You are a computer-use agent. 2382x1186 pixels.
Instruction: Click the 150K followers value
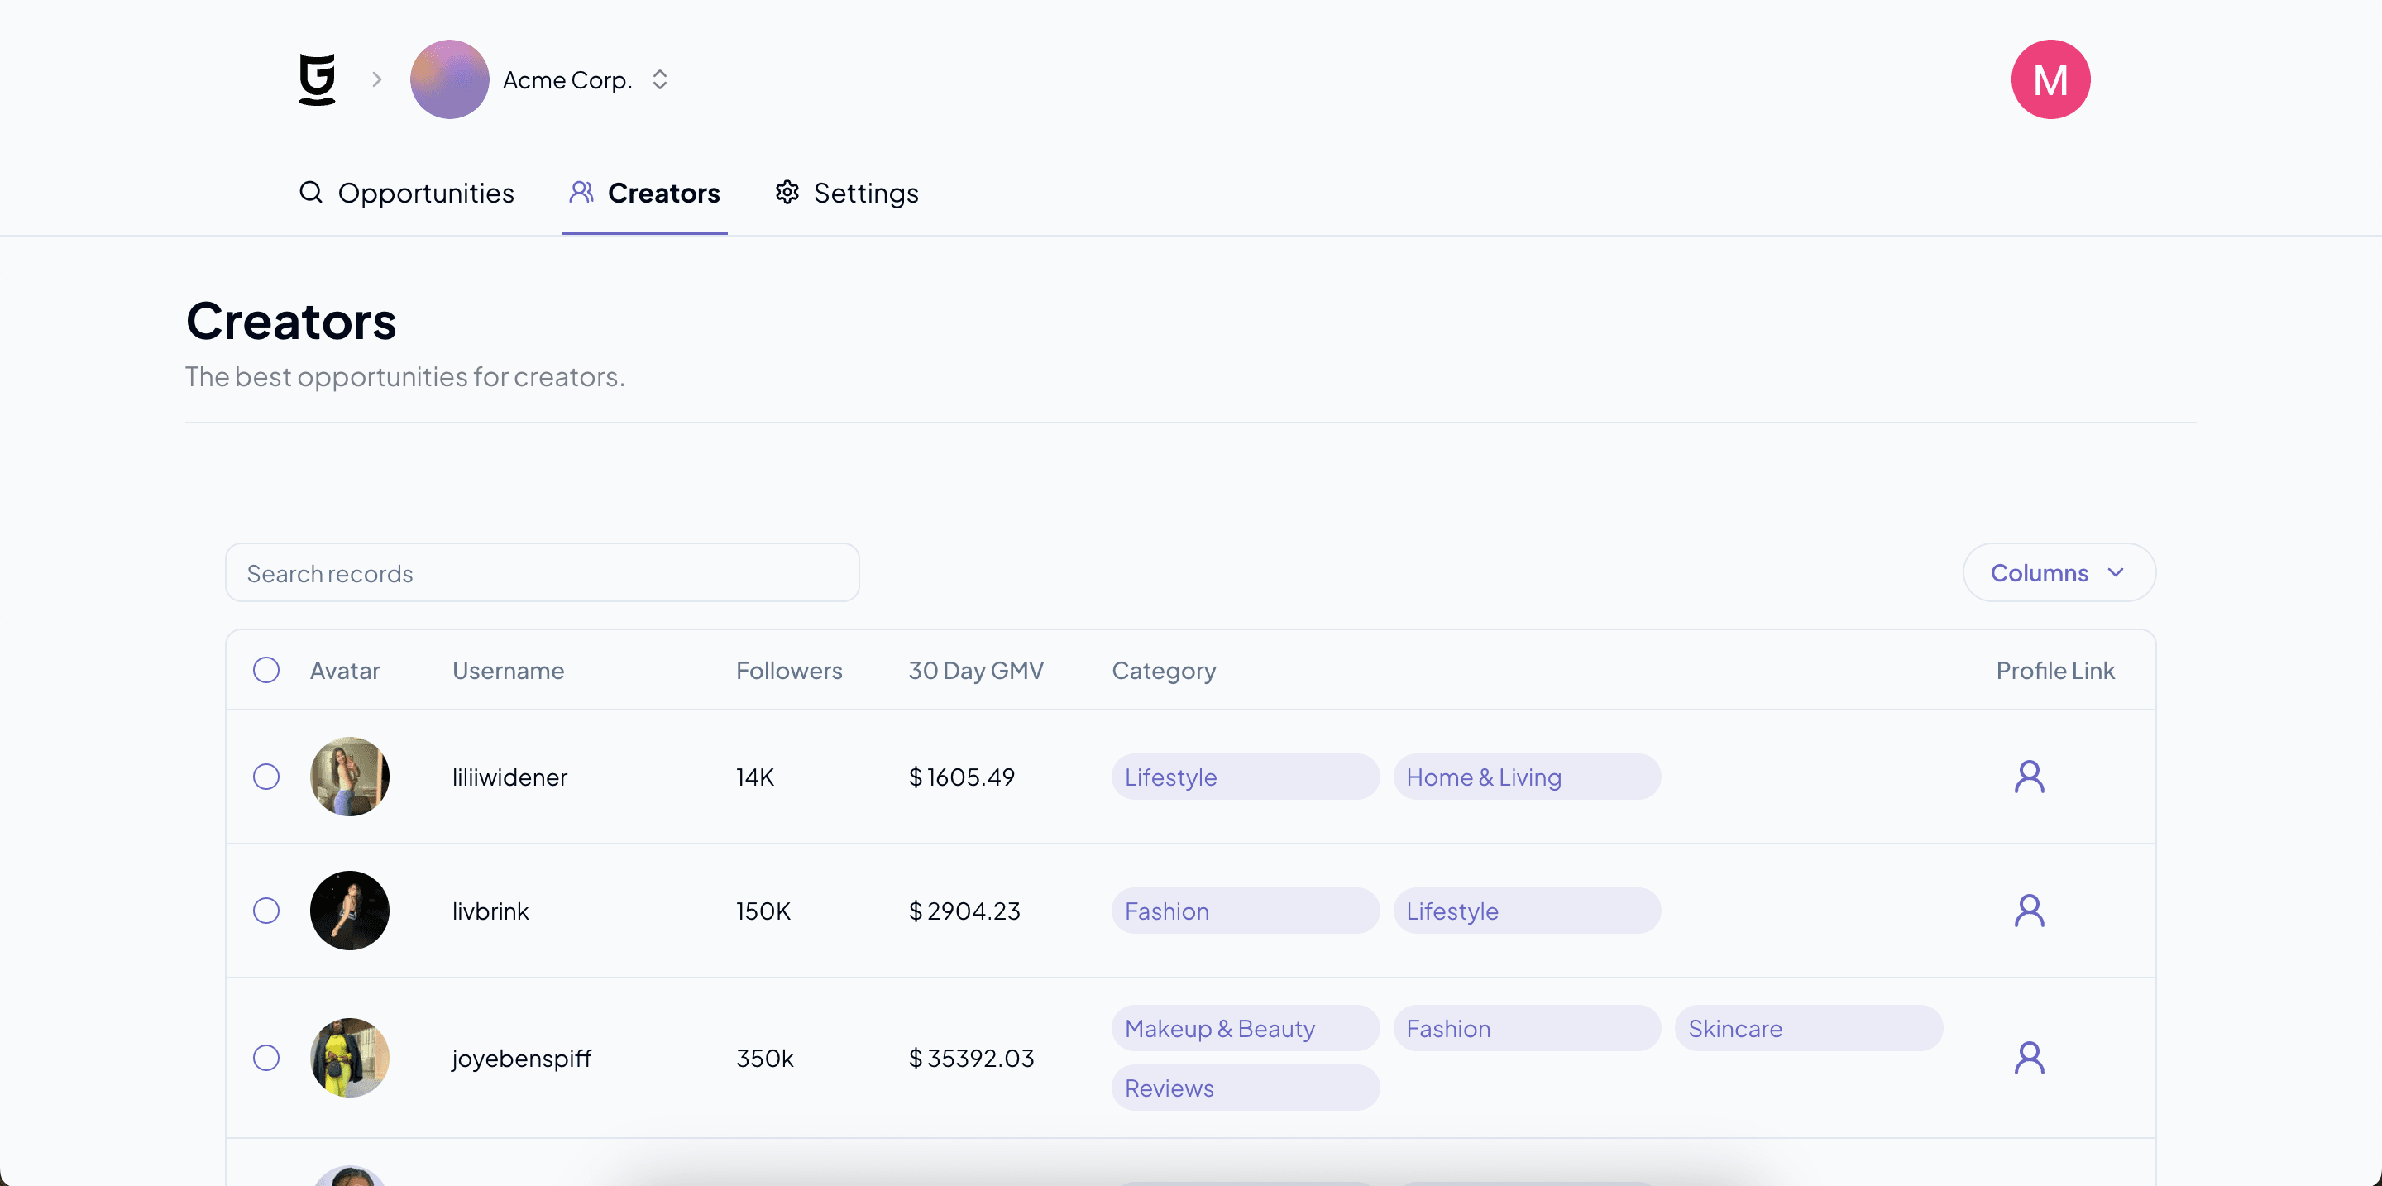[x=763, y=911]
